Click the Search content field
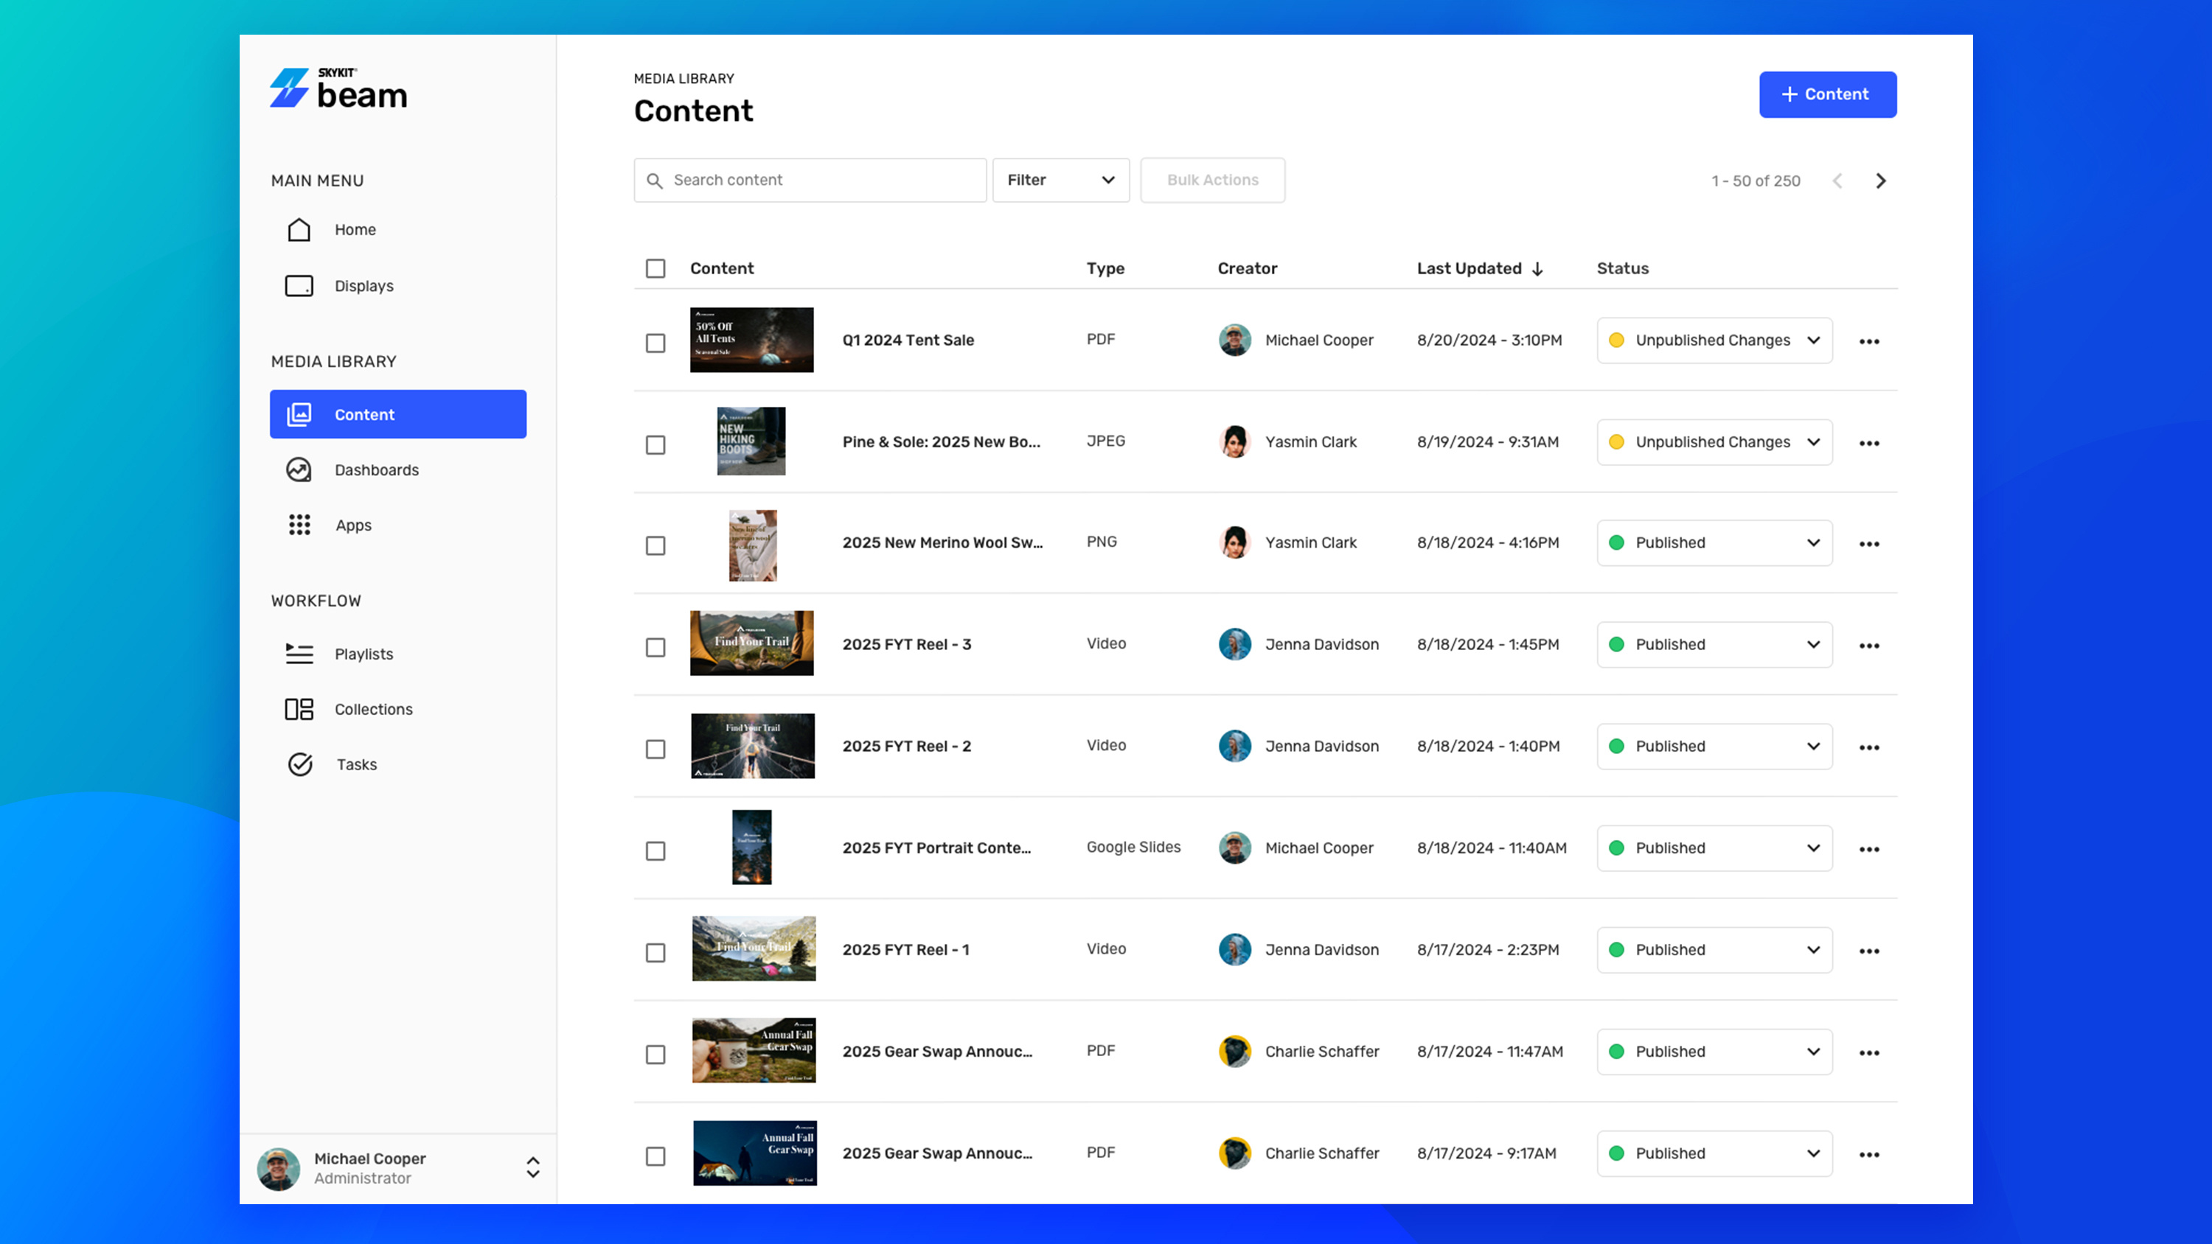The image size is (2212, 1244). pyautogui.click(x=810, y=181)
